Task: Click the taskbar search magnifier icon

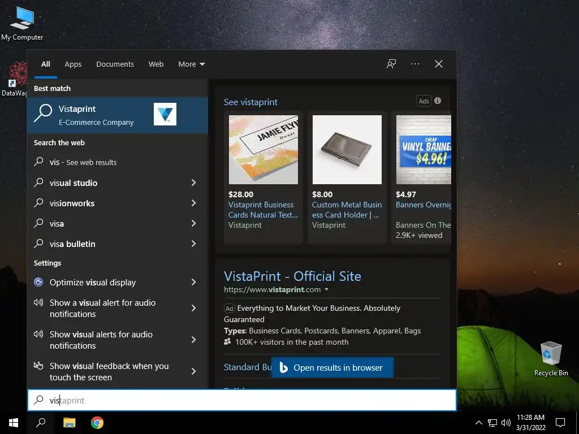Action: pos(41,423)
